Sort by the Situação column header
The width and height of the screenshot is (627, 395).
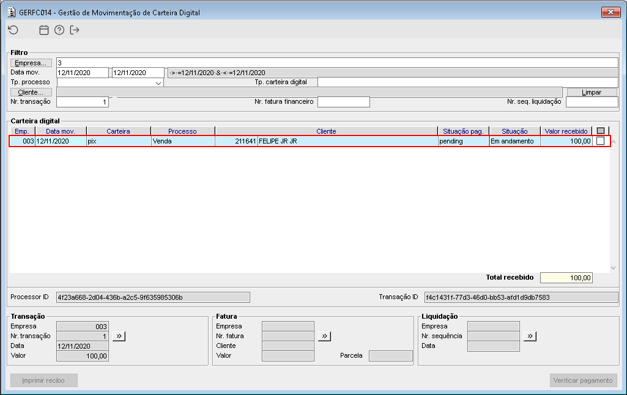514,131
